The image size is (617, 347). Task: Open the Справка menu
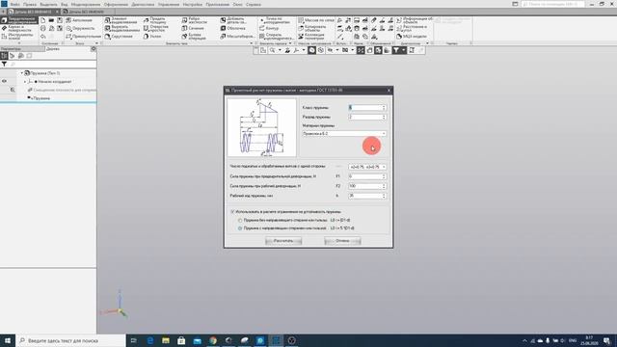(253, 4)
